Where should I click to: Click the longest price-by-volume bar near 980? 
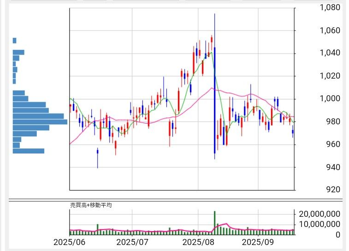point(40,122)
